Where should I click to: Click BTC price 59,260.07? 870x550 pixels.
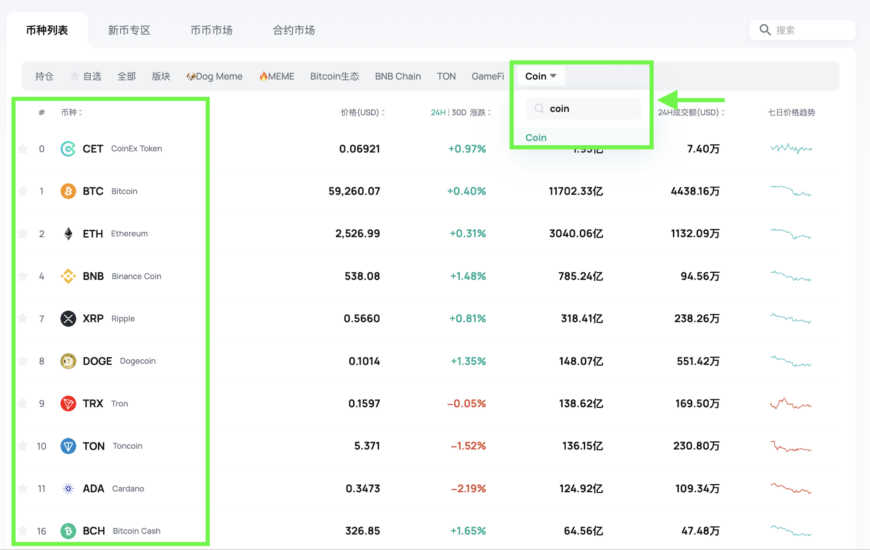(354, 191)
